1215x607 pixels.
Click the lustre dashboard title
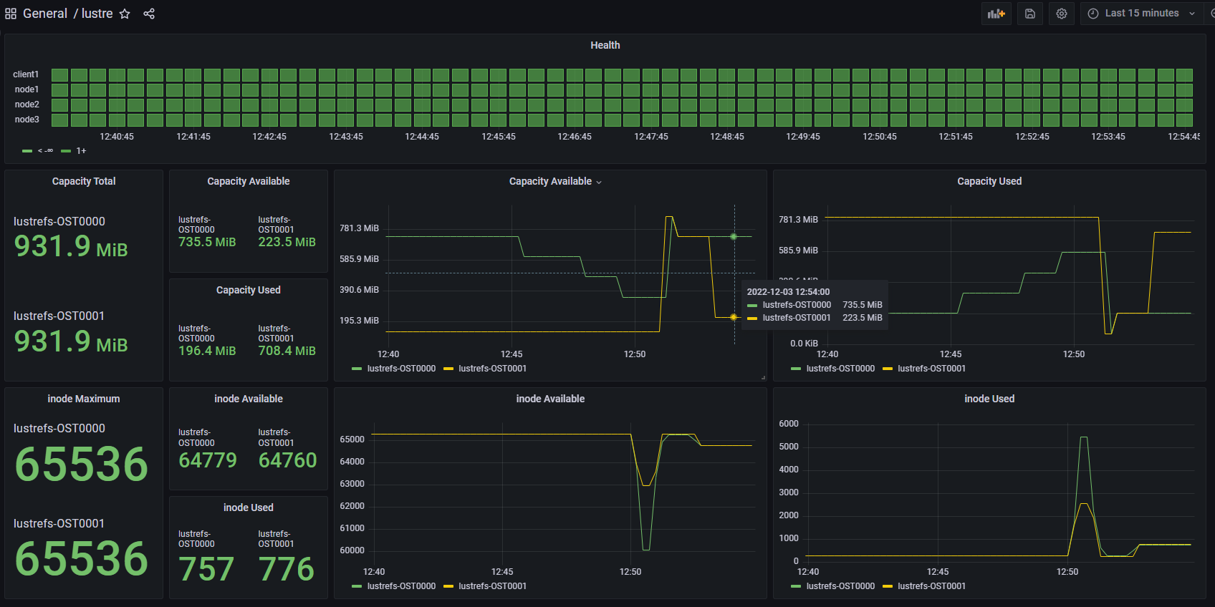coord(97,14)
